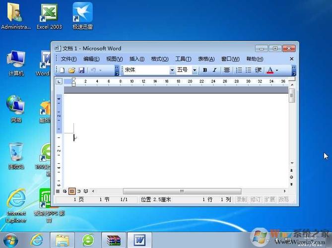This screenshot has width=332, height=248.
Task: Open the 文件(F) menu
Action: [68, 59]
